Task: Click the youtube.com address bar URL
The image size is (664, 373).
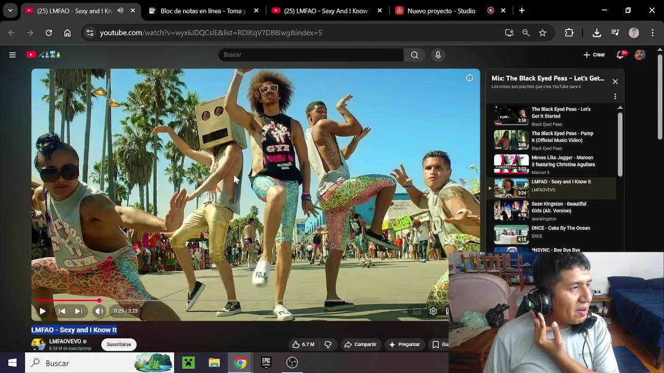Action: click(211, 33)
